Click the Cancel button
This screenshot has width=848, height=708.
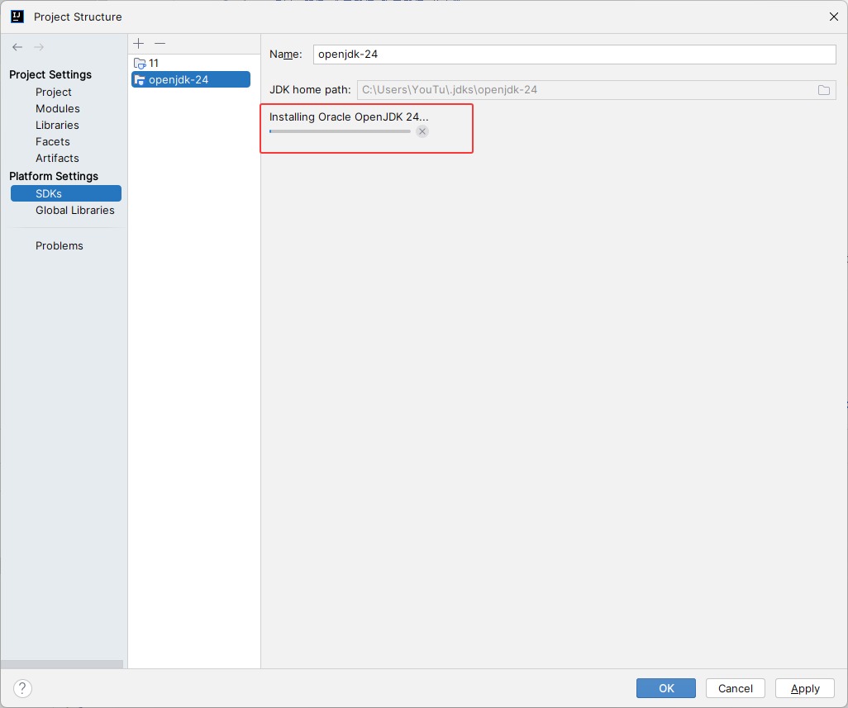click(x=735, y=688)
